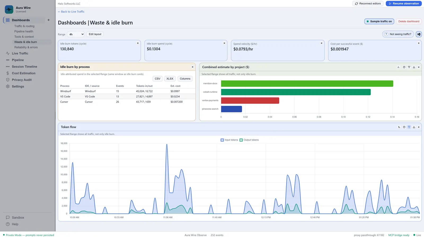Viewport: 424px width, 238px height.
Task: Click the Aura Wire logo icon
Action: point(9,10)
